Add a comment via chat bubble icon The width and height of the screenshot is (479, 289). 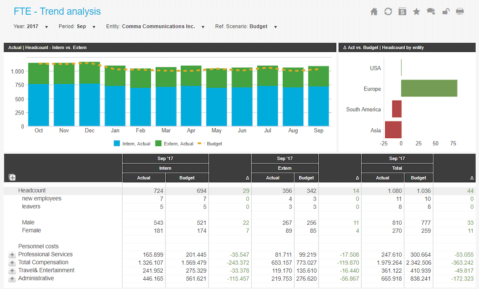coord(431,12)
